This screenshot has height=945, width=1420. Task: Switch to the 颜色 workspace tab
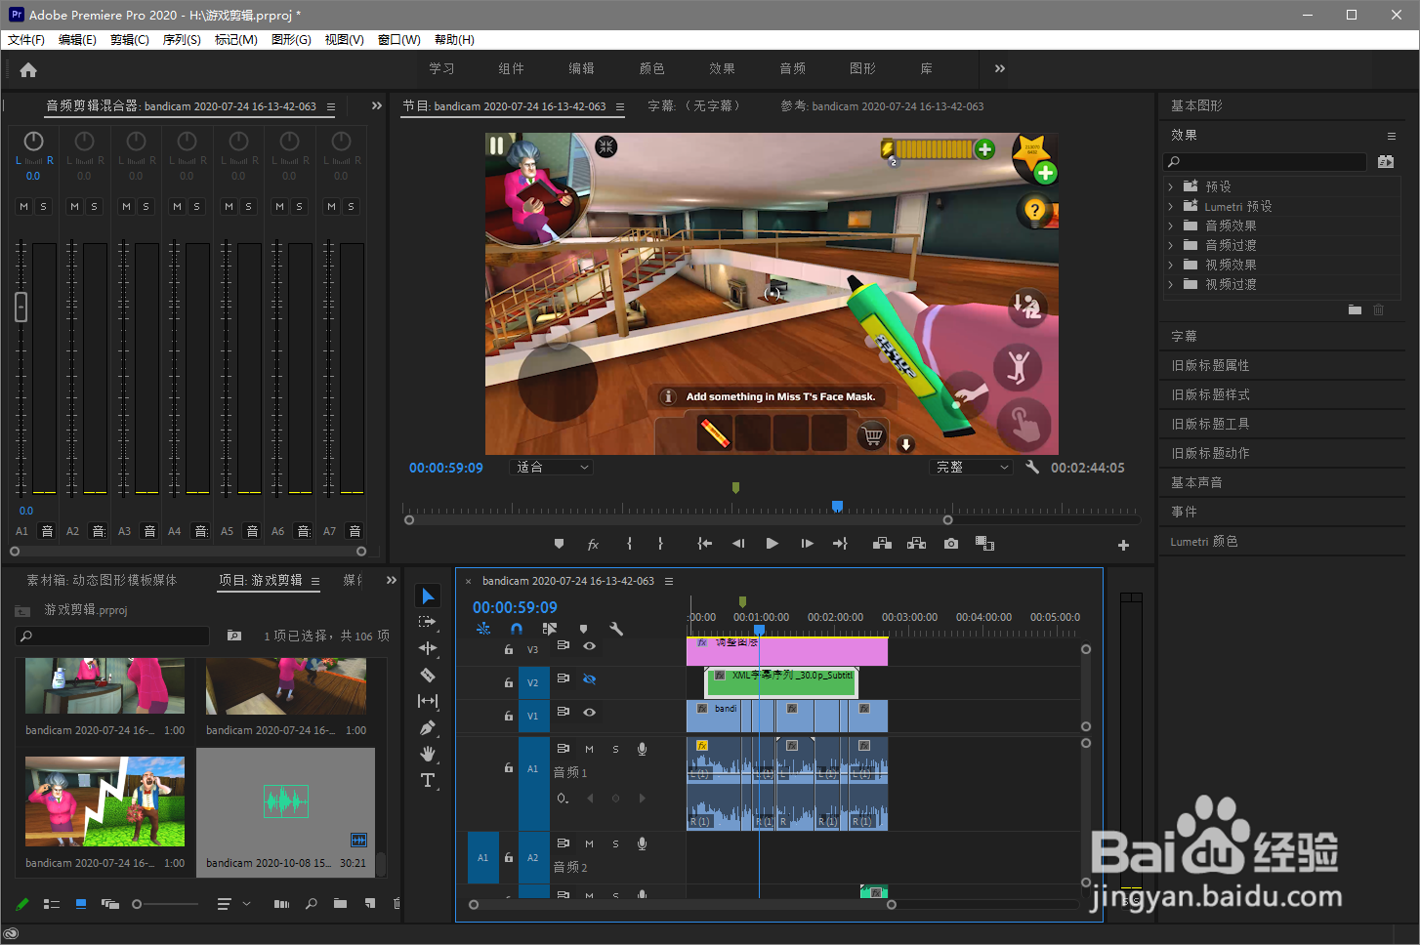tap(651, 68)
